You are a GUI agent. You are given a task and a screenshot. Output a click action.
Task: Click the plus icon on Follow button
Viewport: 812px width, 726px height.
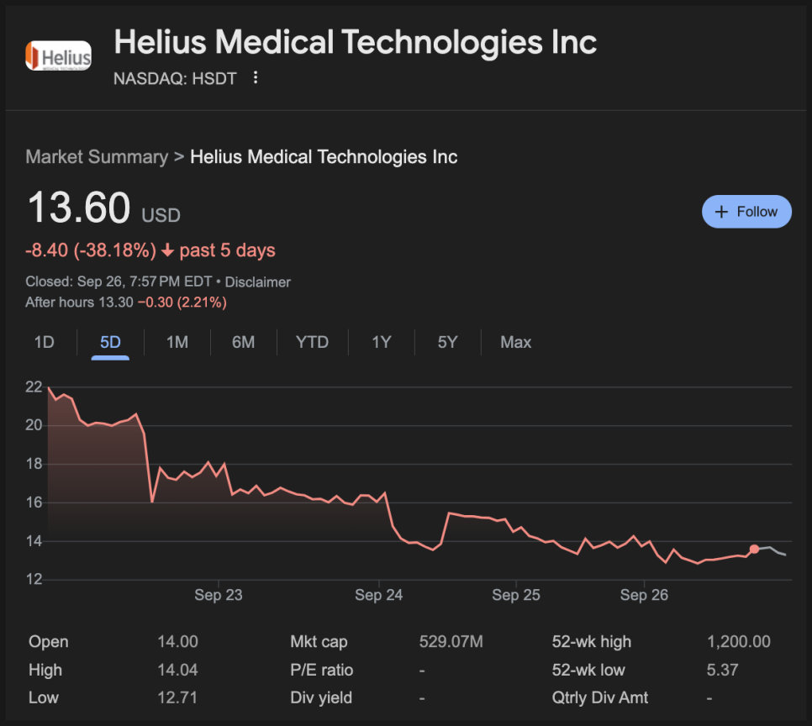[x=721, y=212]
